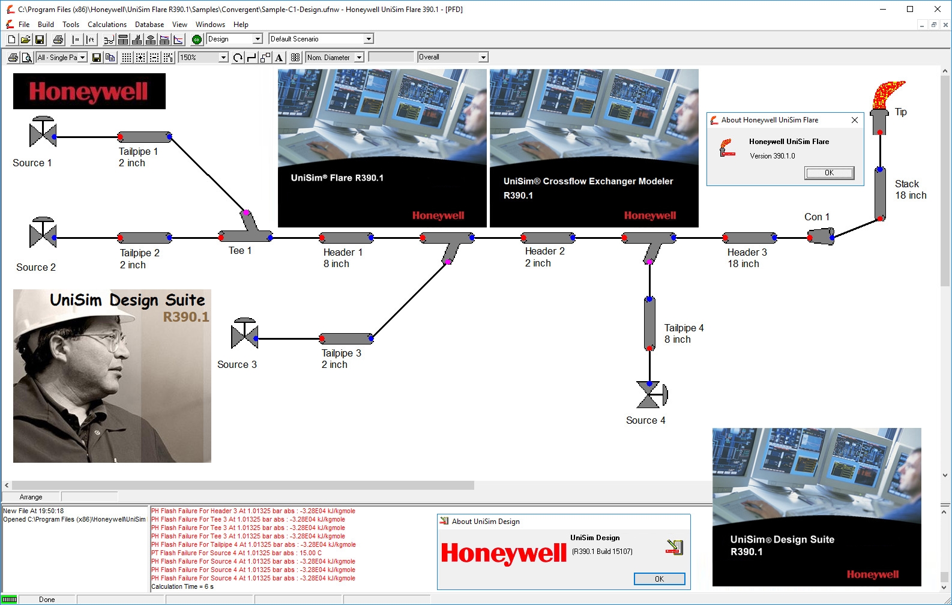Select the Source 4 valve symbol
The height and width of the screenshot is (605, 952).
pos(652,394)
